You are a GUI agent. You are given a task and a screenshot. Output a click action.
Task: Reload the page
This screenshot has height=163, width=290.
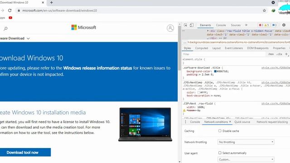(10, 10)
